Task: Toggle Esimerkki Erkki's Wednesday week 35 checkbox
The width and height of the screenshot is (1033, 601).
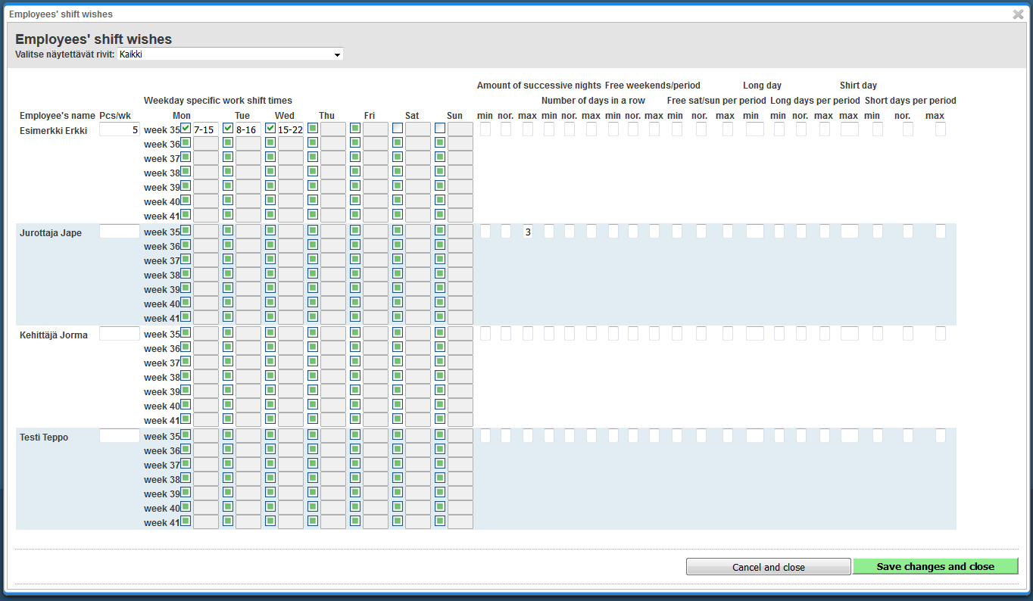Action: pyautogui.click(x=270, y=128)
